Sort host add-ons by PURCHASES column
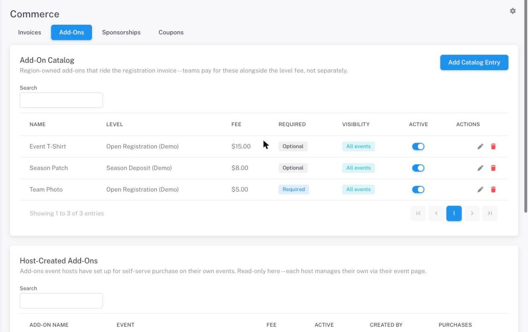 click(455, 325)
